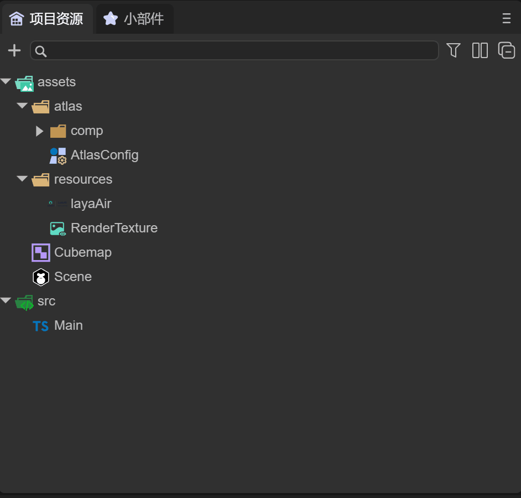Screen dimensions: 521x498
Task: Switch to the 小部件 tab
Action: pos(134,19)
